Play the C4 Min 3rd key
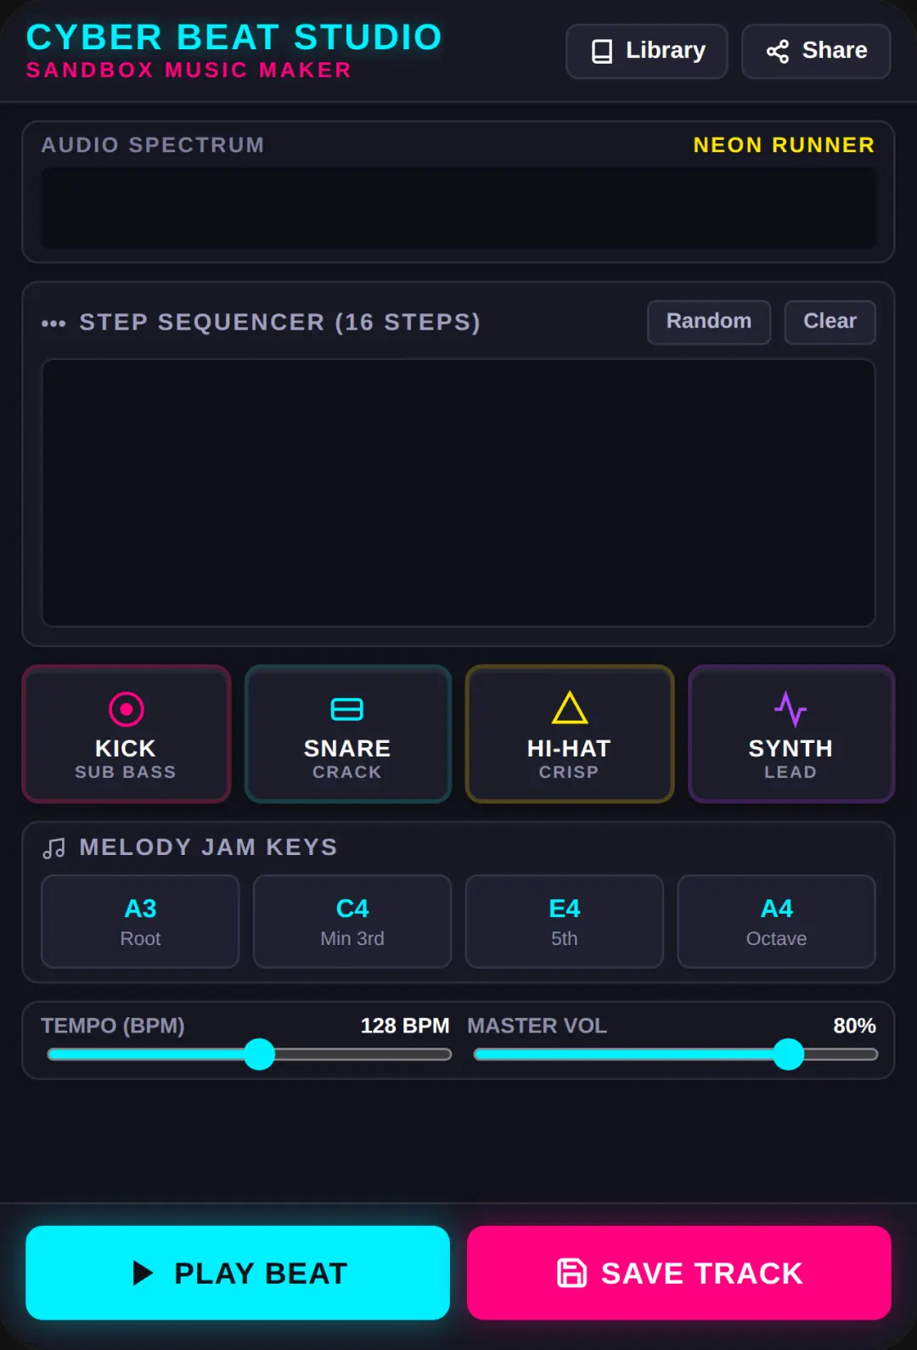The height and width of the screenshot is (1350, 917). [352, 921]
